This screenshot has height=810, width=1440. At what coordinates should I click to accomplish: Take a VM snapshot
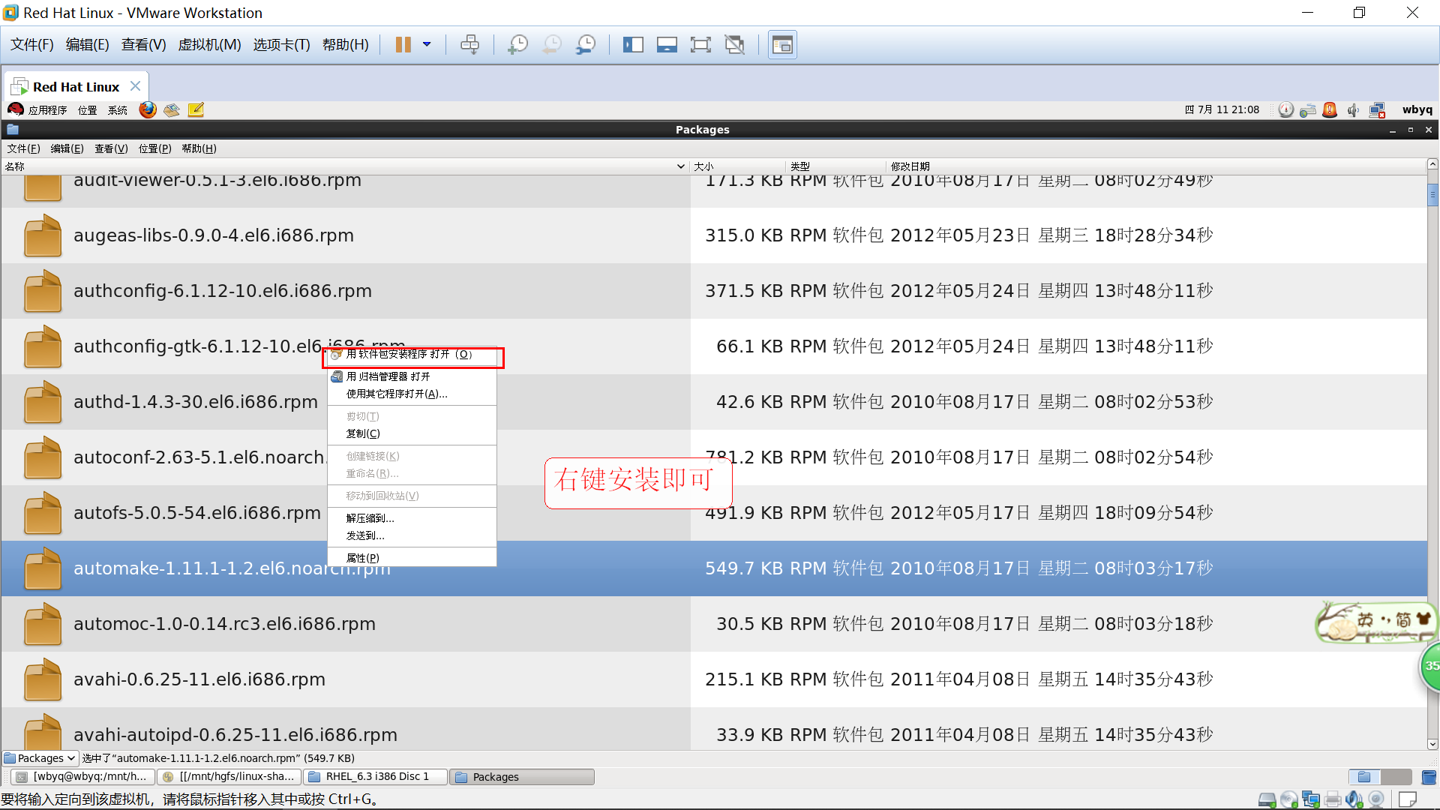[x=517, y=45]
